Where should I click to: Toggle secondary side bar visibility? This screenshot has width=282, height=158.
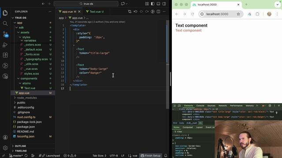(164, 4)
